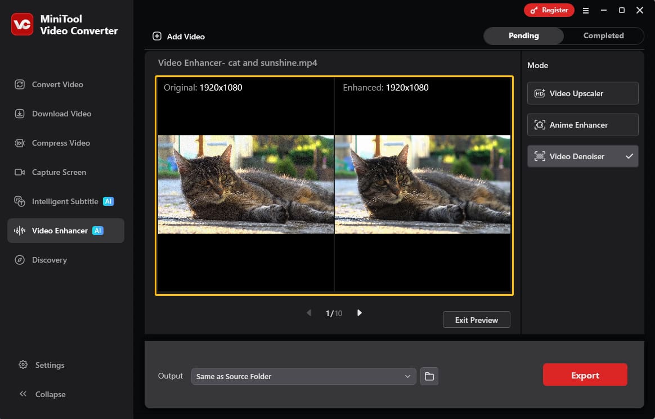Open Settings from the sidebar
The width and height of the screenshot is (655, 419).
point(50,365)
